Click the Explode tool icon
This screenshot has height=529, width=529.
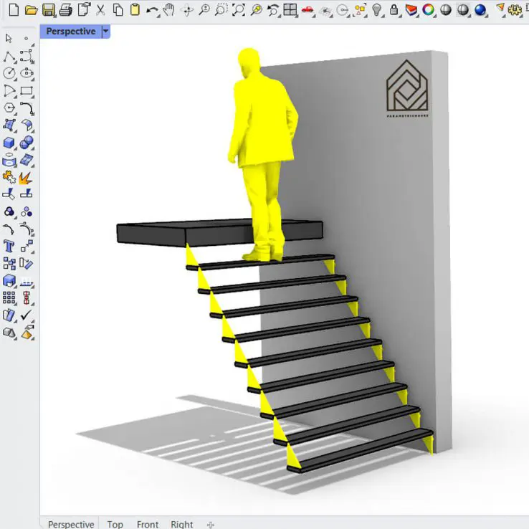pos(26,176)
